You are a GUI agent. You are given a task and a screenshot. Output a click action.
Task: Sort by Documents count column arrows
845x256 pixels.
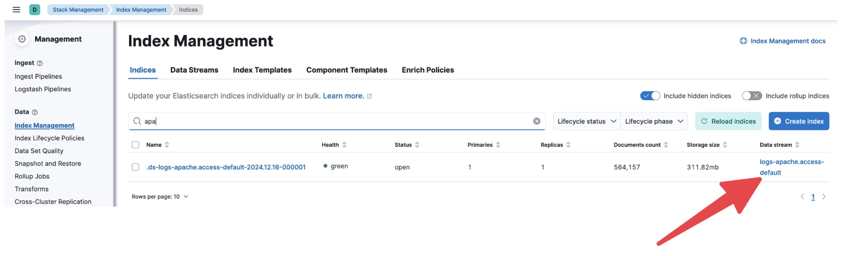(666, 145)
